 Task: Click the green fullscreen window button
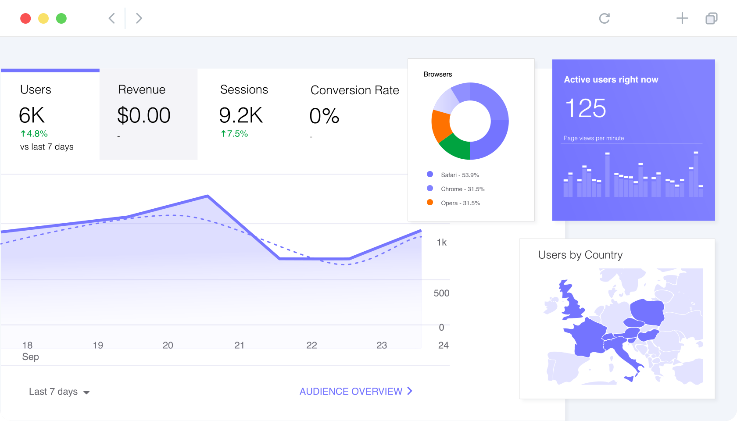tap(61, 18)
